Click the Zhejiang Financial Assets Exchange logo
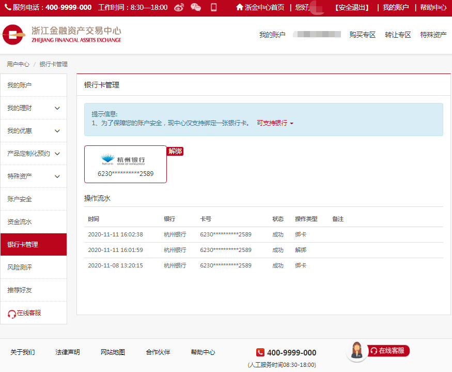Viewport: 452px width, 372px height. pyautogui.click(x=62, y=35)
